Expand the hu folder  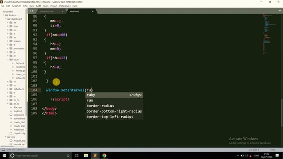pyautogui.click(x=8, y=37)
